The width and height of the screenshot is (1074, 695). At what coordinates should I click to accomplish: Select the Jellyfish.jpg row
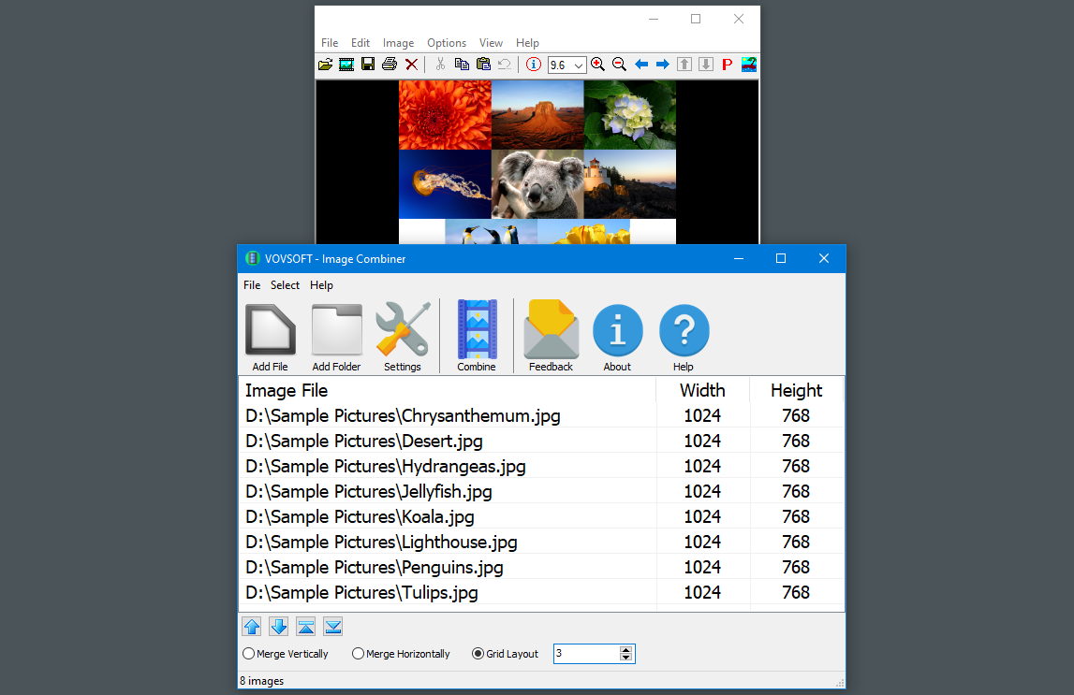tap(541, 491)
